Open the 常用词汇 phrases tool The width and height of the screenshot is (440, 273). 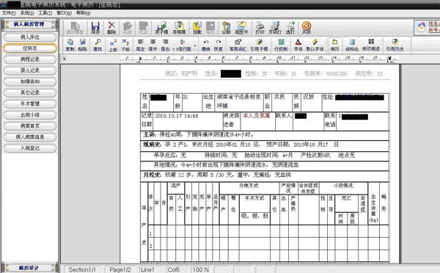point(238,45)
